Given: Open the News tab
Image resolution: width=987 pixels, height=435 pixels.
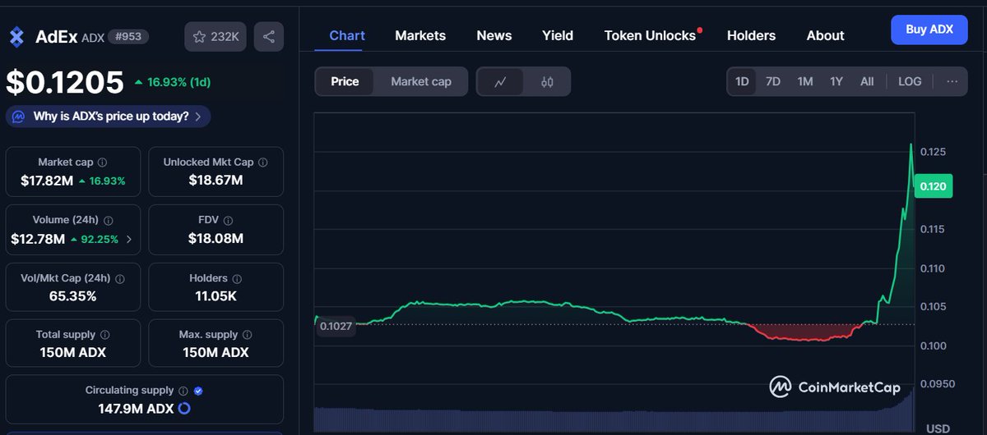Looking at the screenshot, I should click(x=494, y=35).
